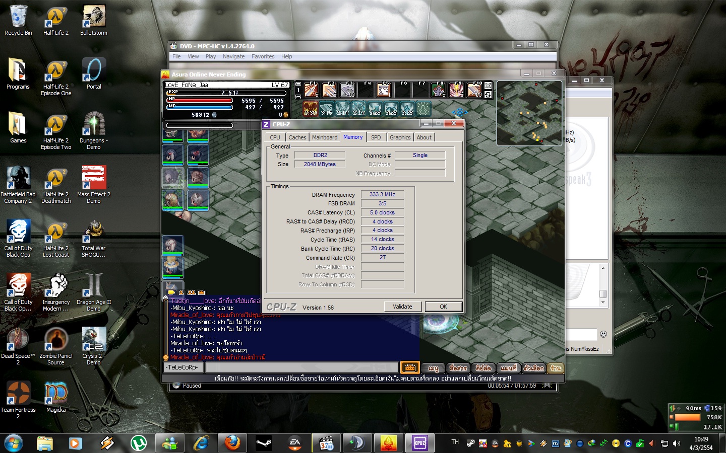Click the buff icon with 3:15 timer
Viewport: 726px width, 453px height.
[327, 108]
